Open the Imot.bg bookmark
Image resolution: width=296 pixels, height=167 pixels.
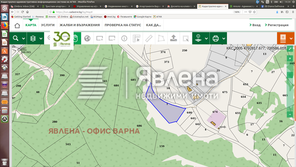(110, 17)
